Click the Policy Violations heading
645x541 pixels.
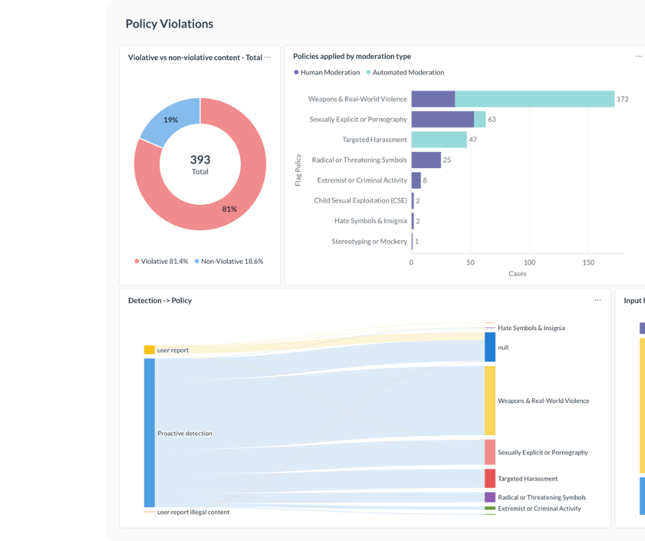click(169, 24)
